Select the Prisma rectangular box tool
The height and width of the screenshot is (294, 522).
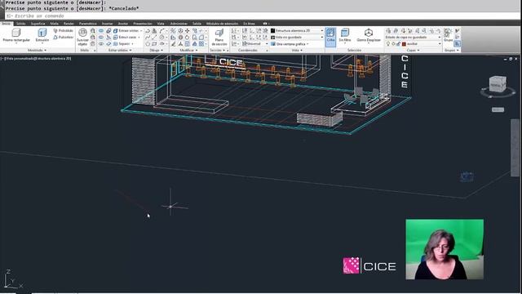16,35
